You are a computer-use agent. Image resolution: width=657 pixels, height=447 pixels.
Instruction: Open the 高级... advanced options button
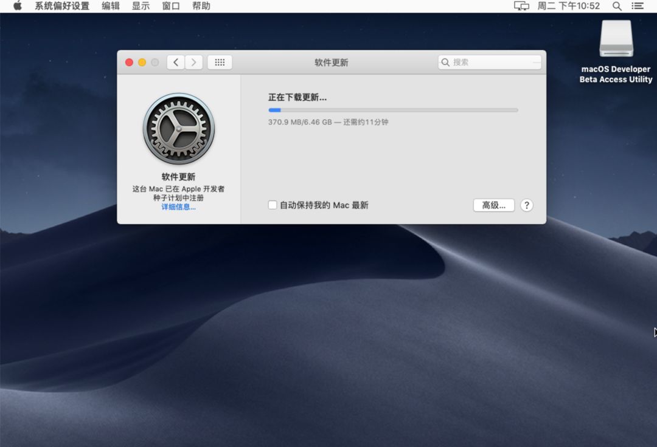coord(493,205)
